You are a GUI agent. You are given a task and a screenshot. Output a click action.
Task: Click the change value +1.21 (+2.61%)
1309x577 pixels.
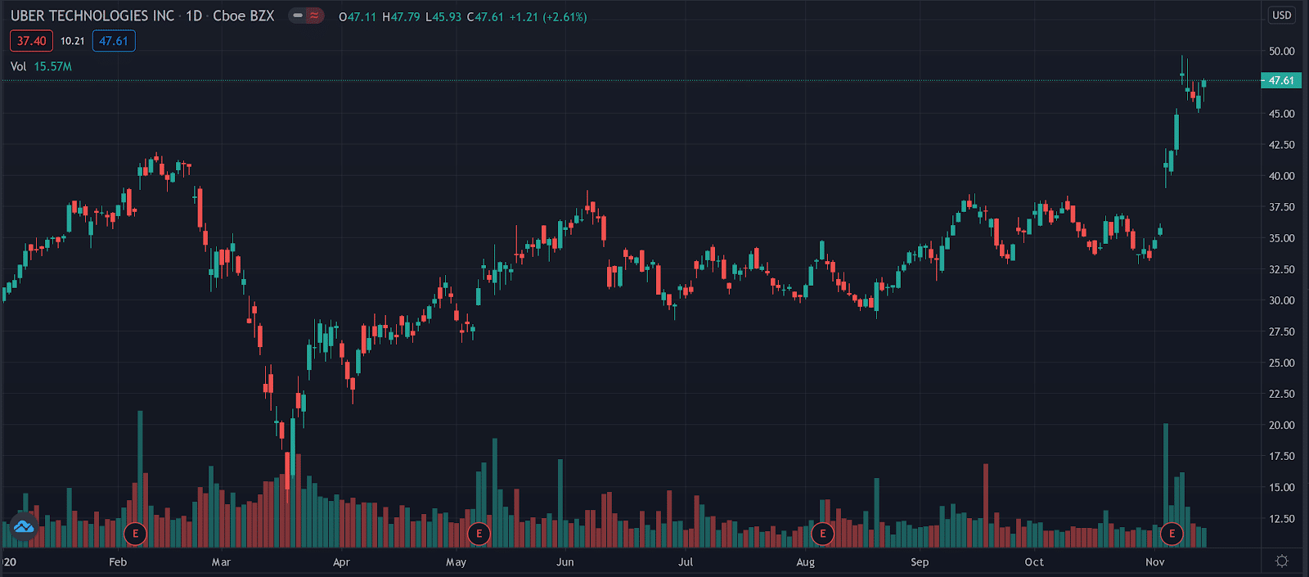(548, 16)
